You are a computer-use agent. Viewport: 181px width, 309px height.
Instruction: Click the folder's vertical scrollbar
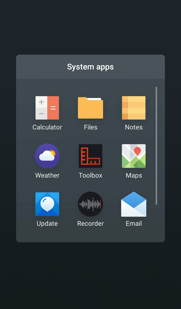click(x=156, y=145)
